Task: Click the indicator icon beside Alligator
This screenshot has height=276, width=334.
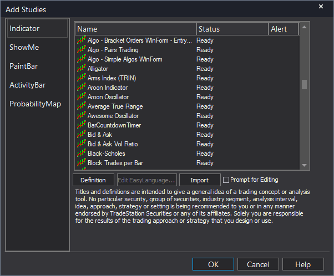Action: tap(82, 69)
